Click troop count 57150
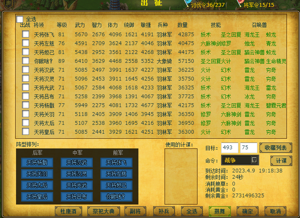300x218 pixels. click(x=186, y=61)
